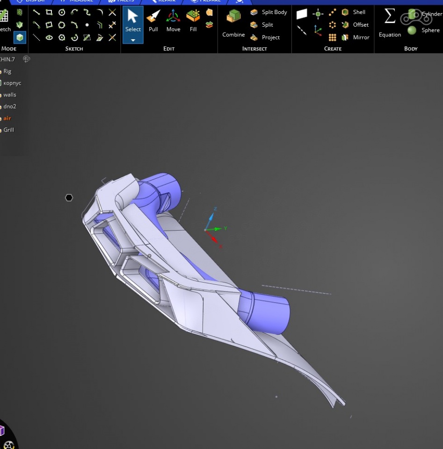Screen dimensions: 443x449
Task: Expand the Select tool dropdown arrow
Action: pos(133,40)
